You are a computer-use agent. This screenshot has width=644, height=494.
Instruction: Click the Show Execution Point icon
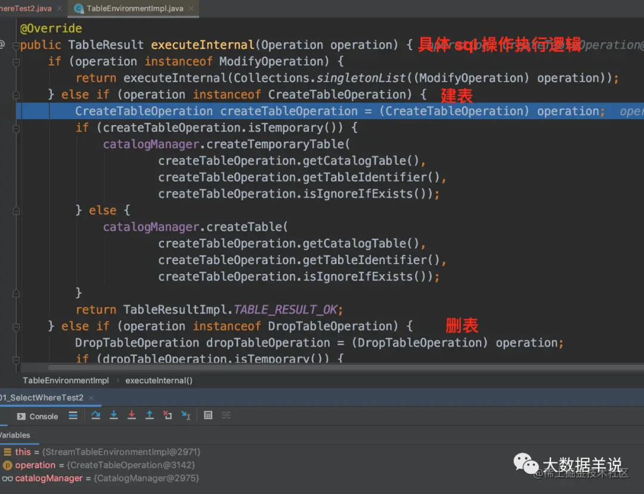73,415
